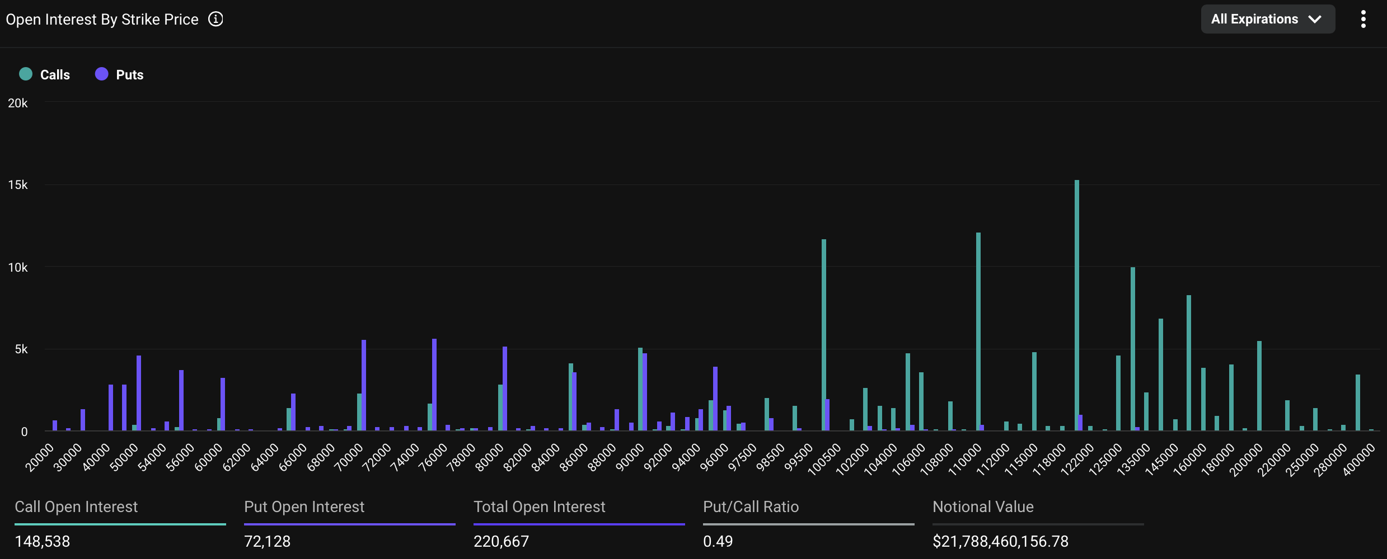Image resolution: width=1387 pixels, height=559 pixels.
Task: Hide Calls series by clicking its legend entry
Action: 54,74
